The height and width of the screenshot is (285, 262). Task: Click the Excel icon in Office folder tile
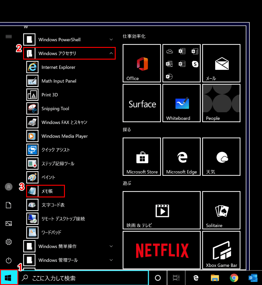[x=182, y=51]
